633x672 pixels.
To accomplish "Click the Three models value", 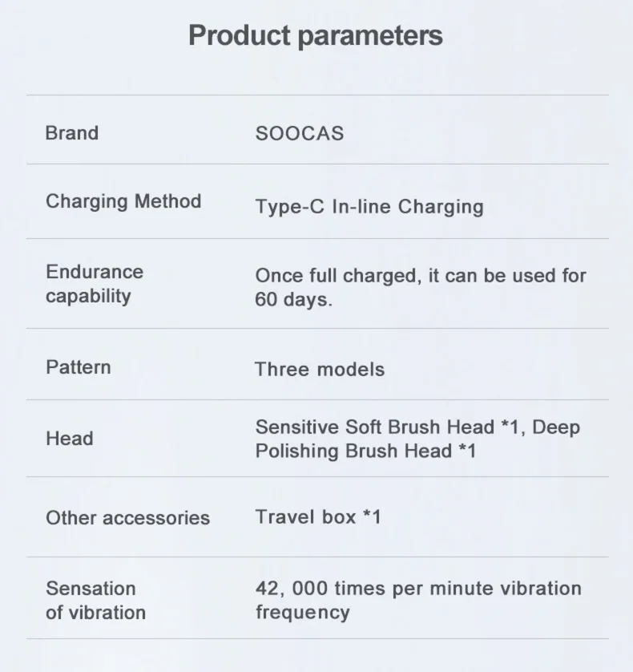I will click(320, 370).
